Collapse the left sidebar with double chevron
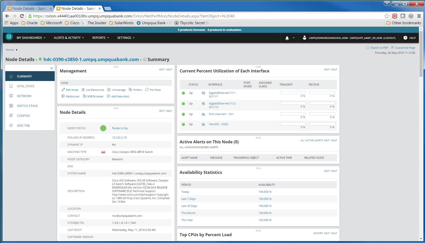 pyautogui.click(x=52, y=68)
